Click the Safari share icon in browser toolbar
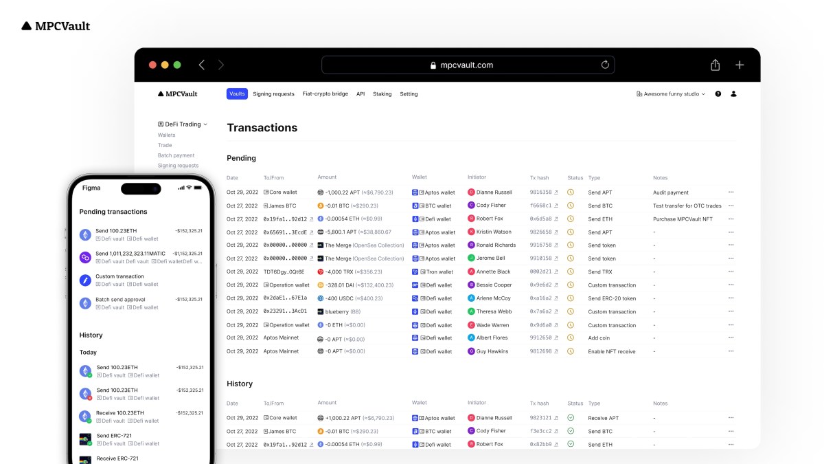Viewport: 824px width, 464px height. click(x=714, y=64)
